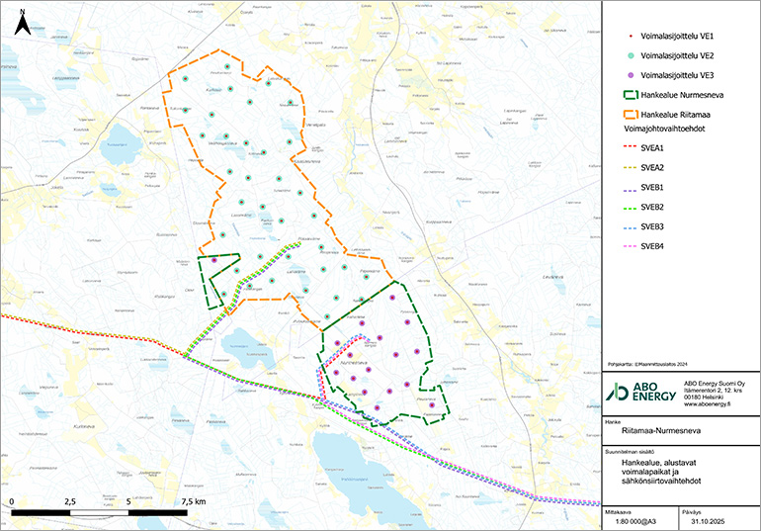Select the green Hankealue Nurmesneva legend symbol
The width and height of the screenshot is (761, 531).
click(x=622, y=96)
